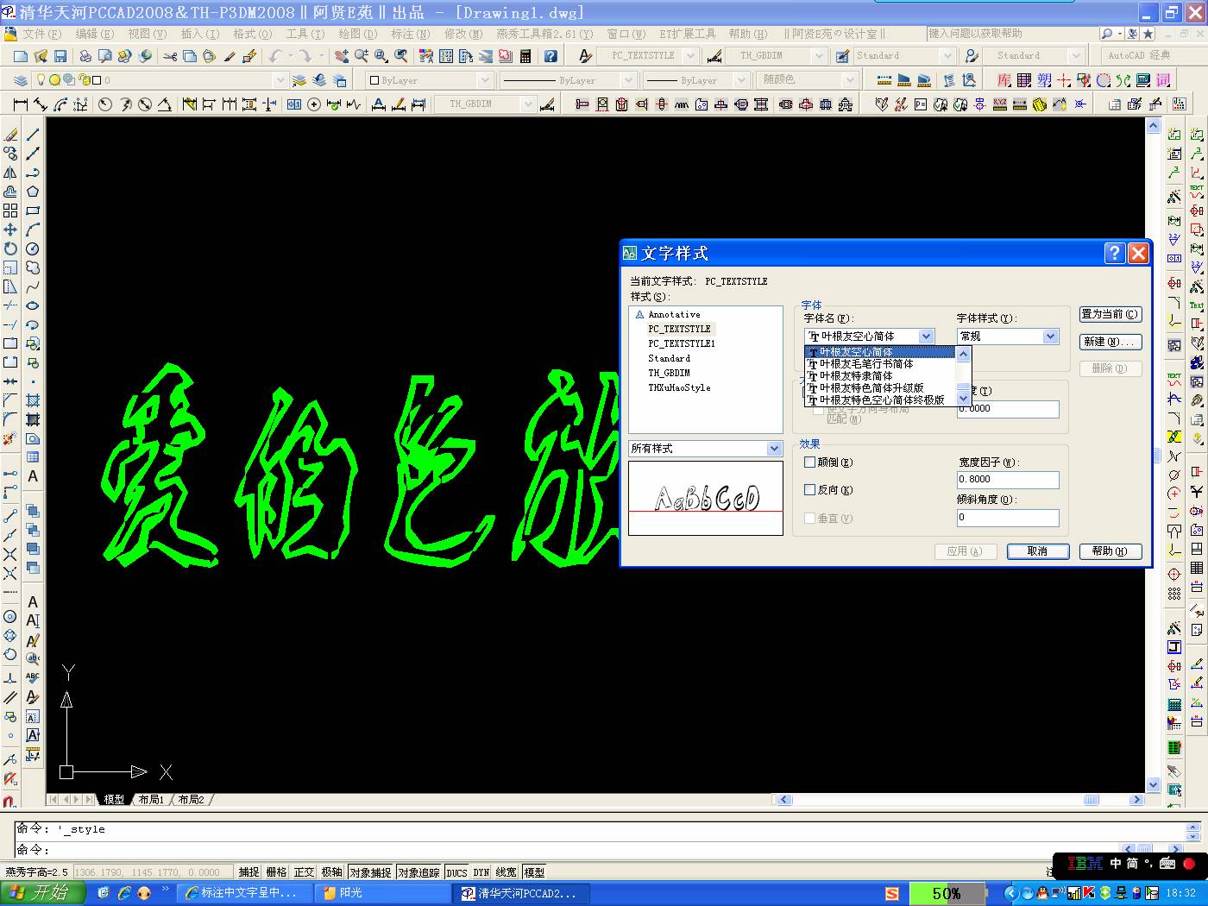Select the Rotate modify tool
This screenshot has height=906, width=1208.
10,249
